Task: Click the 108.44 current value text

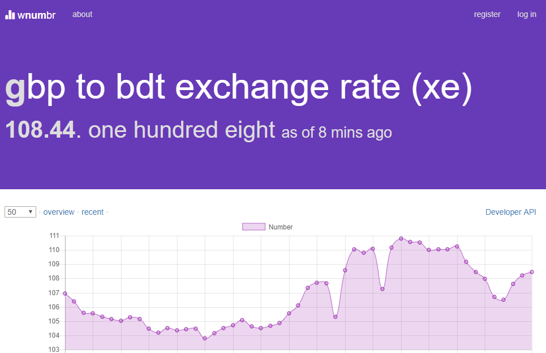Action: [x=40, y=130]
